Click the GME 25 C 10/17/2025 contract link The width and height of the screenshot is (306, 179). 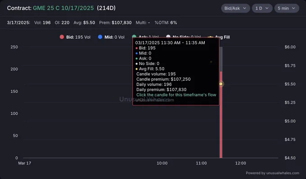click(x=63, y=8)
